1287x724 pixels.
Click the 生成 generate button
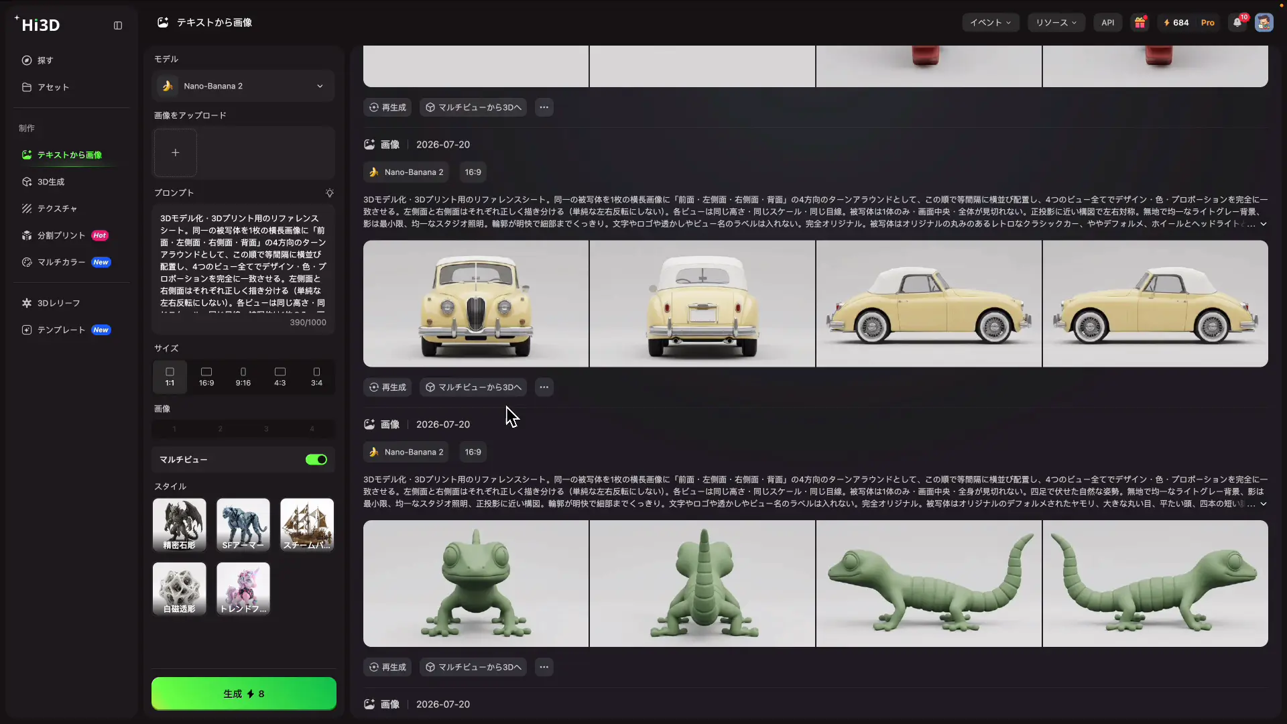click(244, 694)
